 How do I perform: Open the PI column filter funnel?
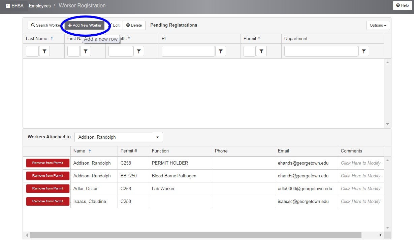pyautogui.click(x=221, y=51)
